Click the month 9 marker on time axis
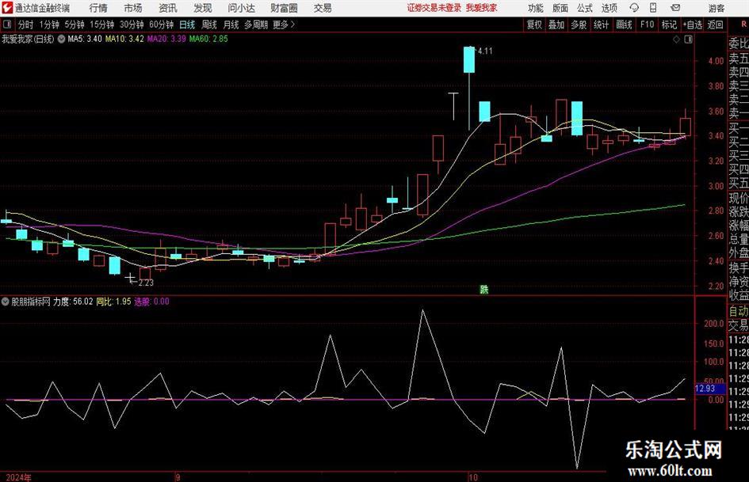Screen dimensions: 749x482 click(x=178, y=477)
